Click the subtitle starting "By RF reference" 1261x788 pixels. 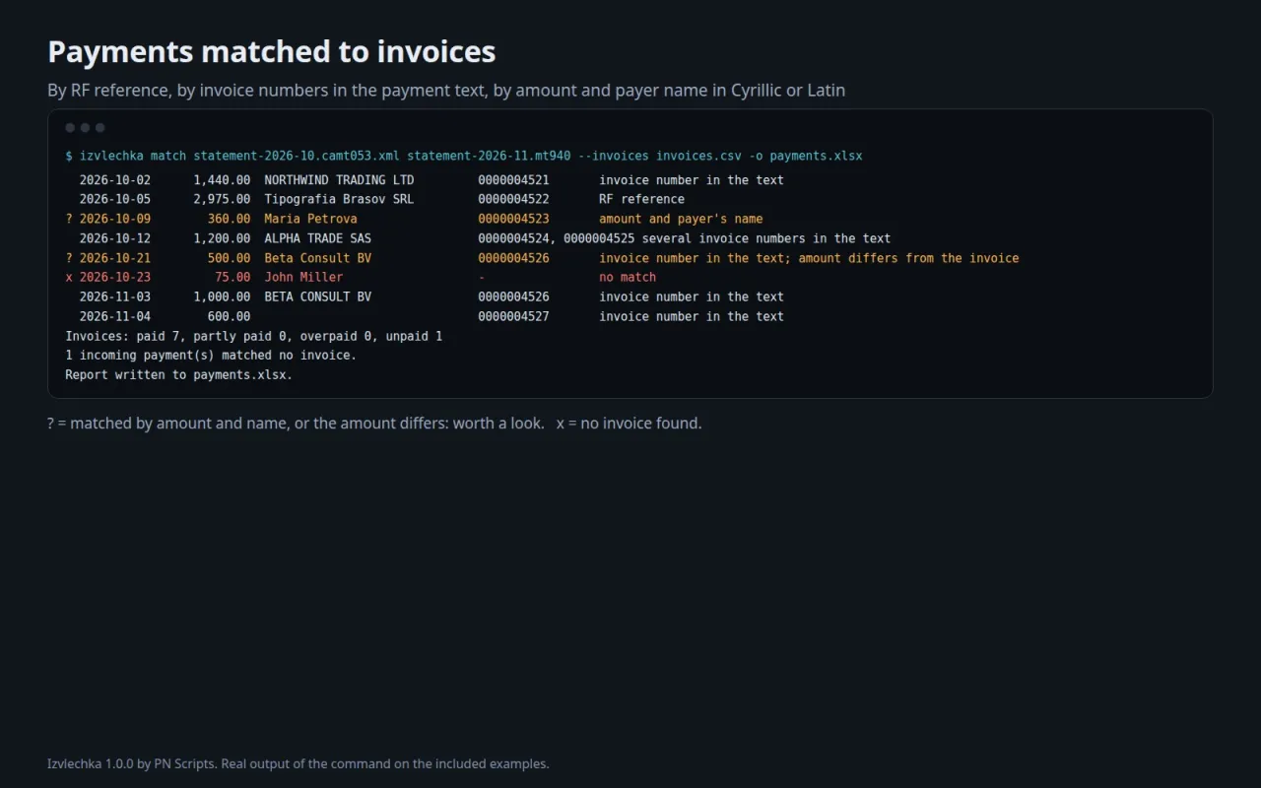[x=446, y=90]
